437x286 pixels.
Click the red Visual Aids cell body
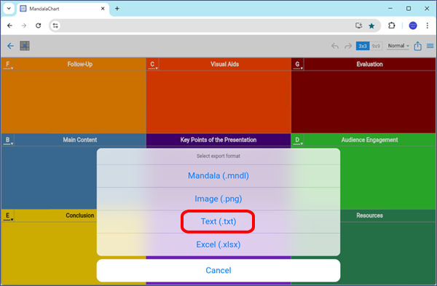[219, 102]
